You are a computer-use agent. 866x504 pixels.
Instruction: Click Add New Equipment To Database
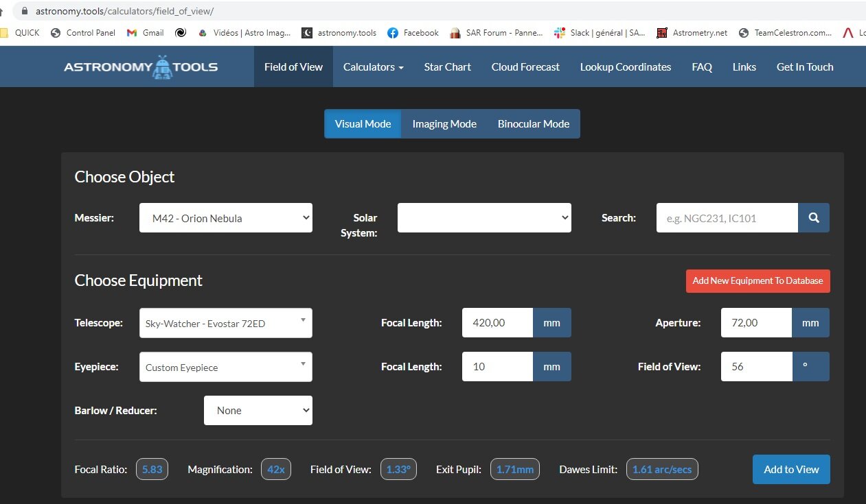tap(757, 280)
